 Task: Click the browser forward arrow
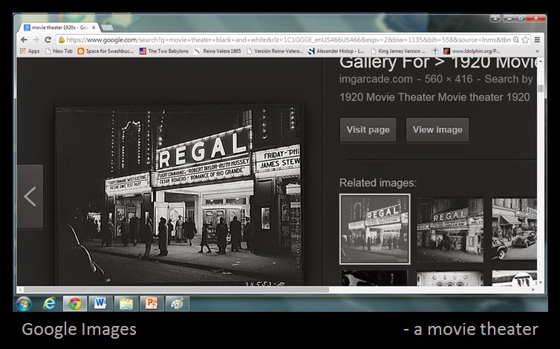point(36,39)
